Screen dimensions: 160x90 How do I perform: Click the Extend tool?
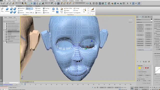(x=20, y=10)
